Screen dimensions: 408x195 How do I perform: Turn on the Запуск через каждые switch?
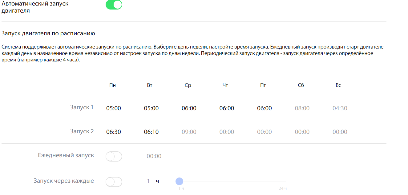pyautogui.click(x=114, y=182)
